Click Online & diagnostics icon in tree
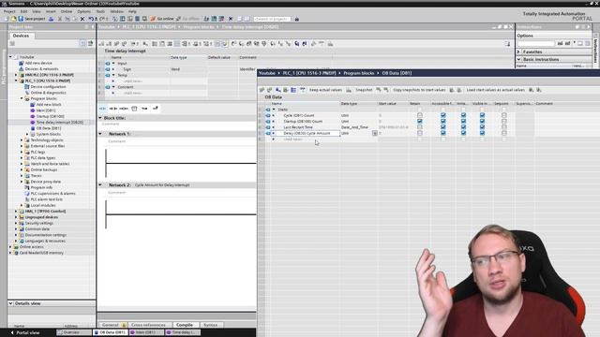Viewport: 600px width, 337px height. click(x=27, y=93)
